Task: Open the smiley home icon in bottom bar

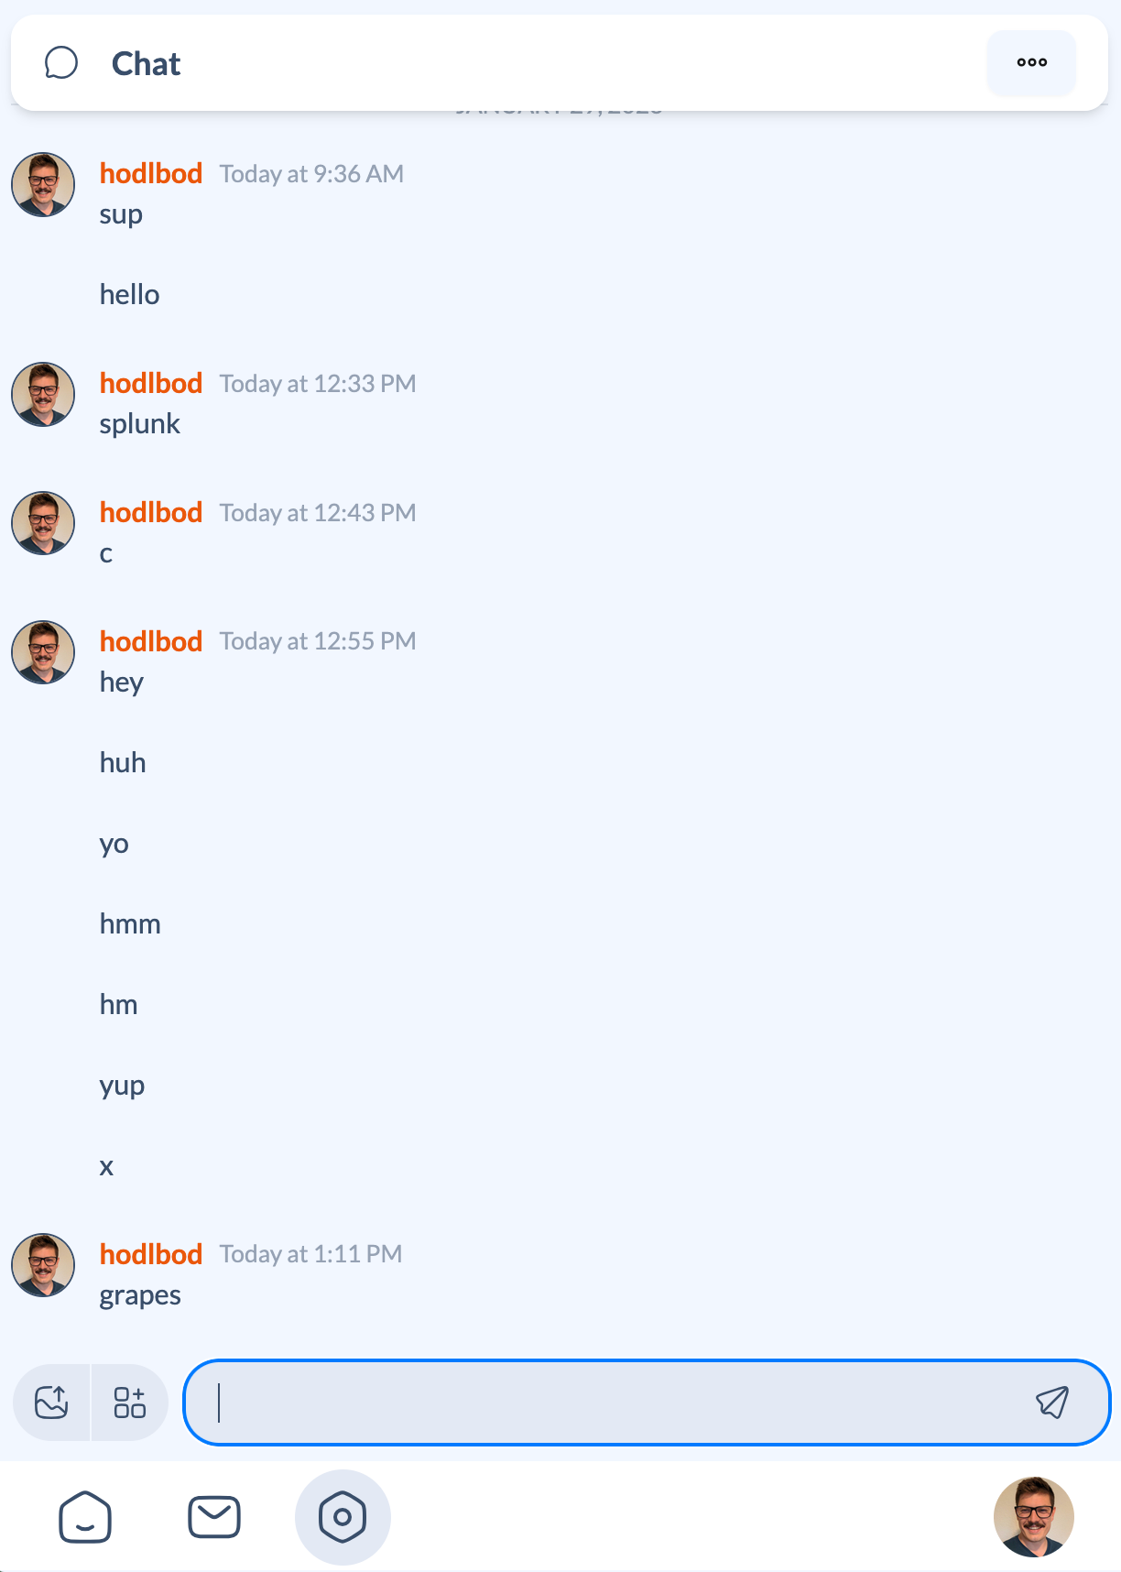Action: (x=85, y=1517)
